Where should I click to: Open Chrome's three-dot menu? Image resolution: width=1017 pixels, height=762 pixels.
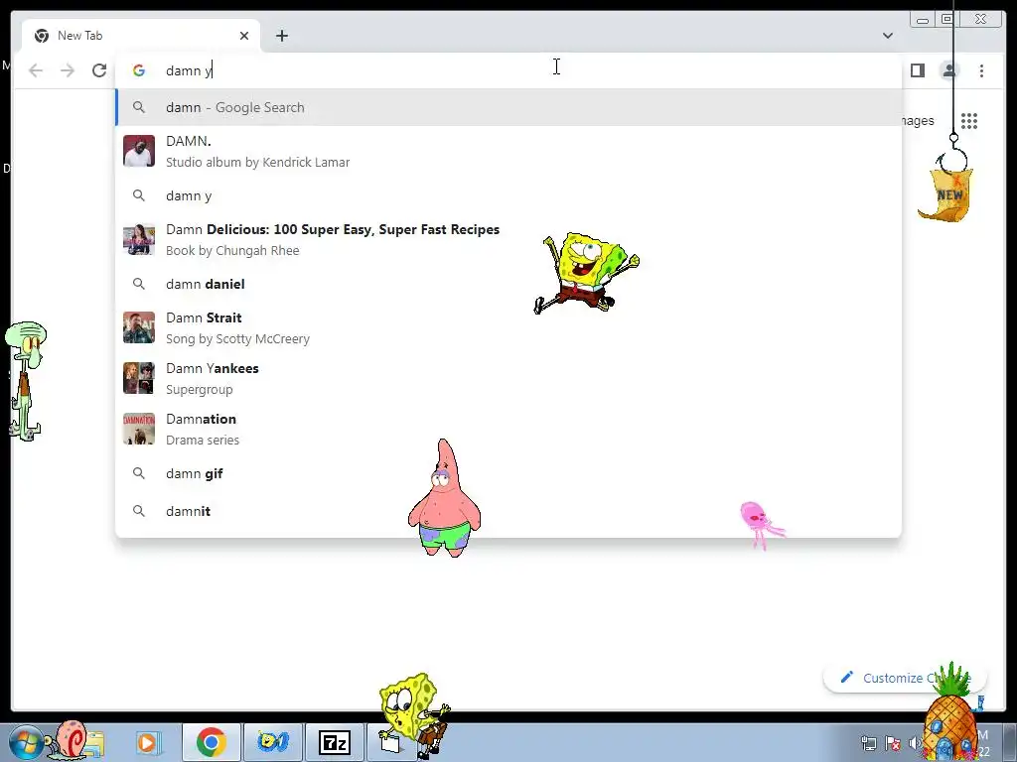981,70
